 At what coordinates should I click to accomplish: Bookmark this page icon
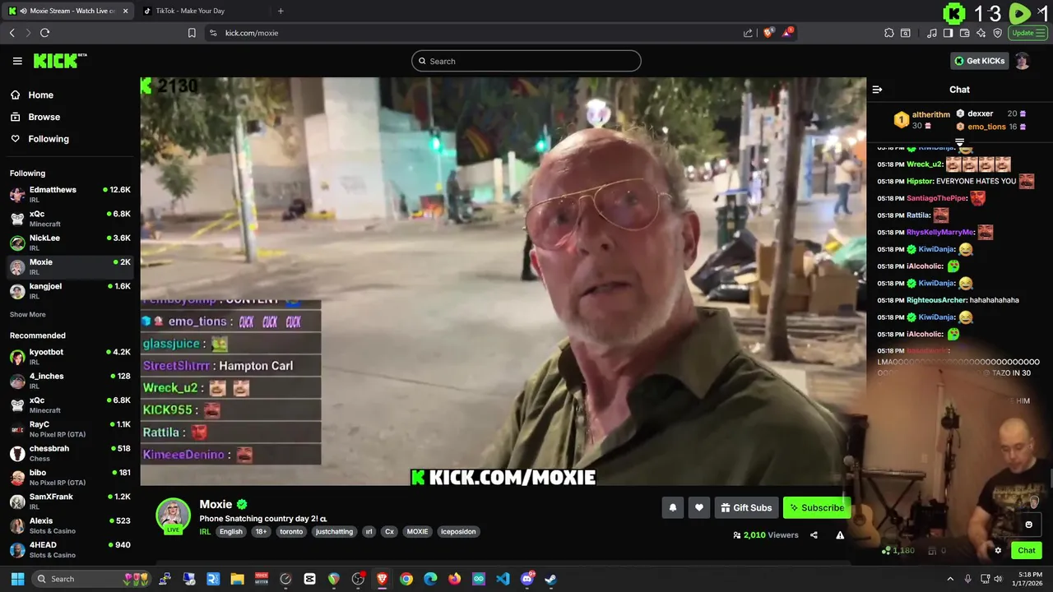tap(192, 33)
